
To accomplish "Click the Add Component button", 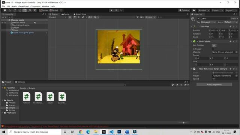I will (214, 84).
